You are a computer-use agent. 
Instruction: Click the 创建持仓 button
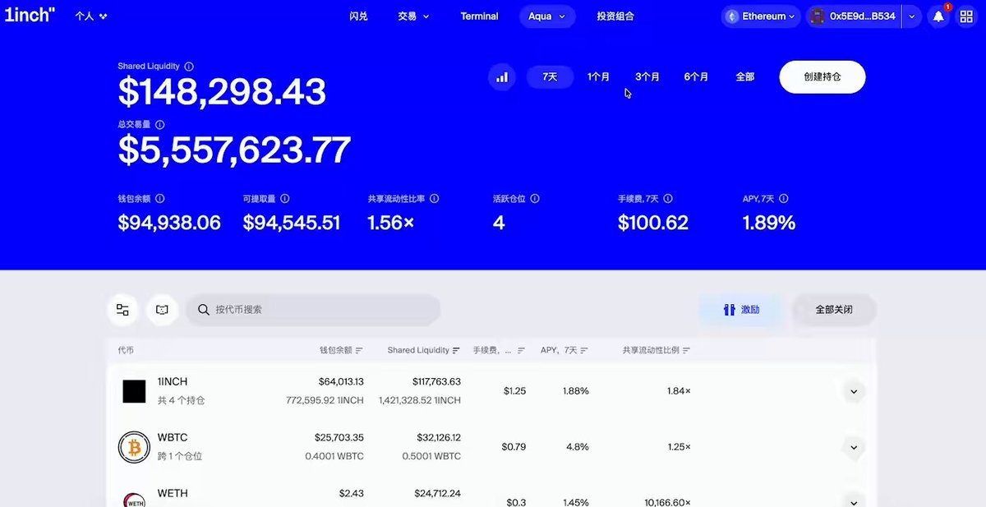[x=822, y=77]
